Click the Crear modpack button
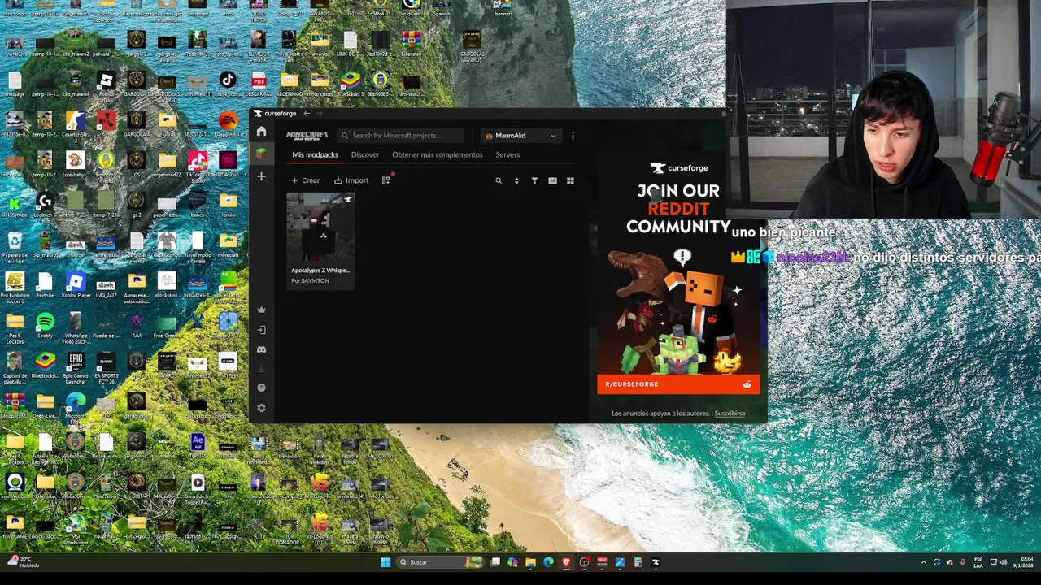 (306, 180)
